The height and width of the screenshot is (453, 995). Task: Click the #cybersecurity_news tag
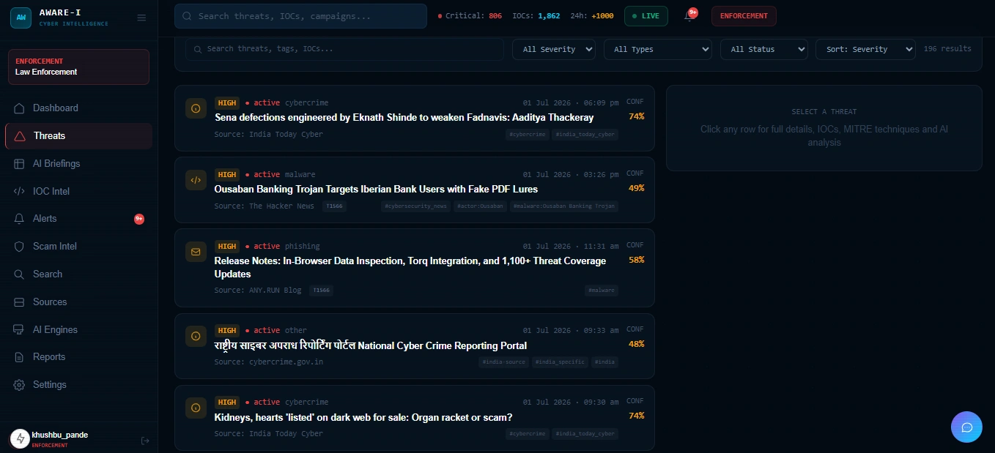point(415,206)
